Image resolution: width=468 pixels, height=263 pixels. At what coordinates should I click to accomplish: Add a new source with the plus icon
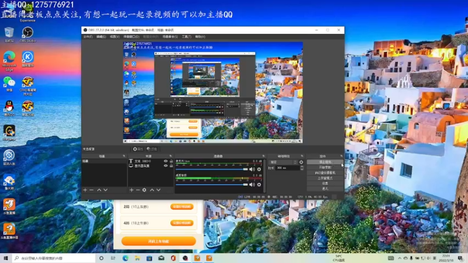pos(131,190)
